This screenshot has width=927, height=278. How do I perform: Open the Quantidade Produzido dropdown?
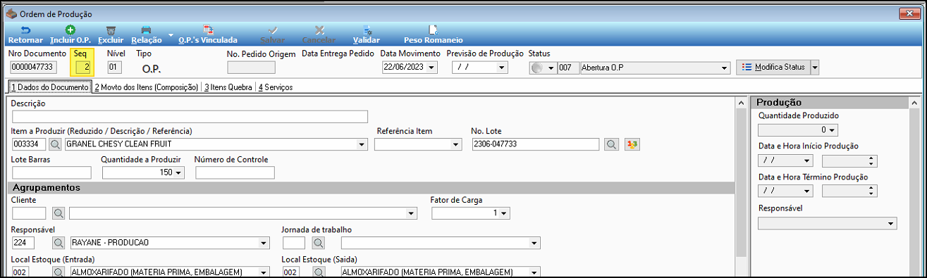[x=833, y=130]
